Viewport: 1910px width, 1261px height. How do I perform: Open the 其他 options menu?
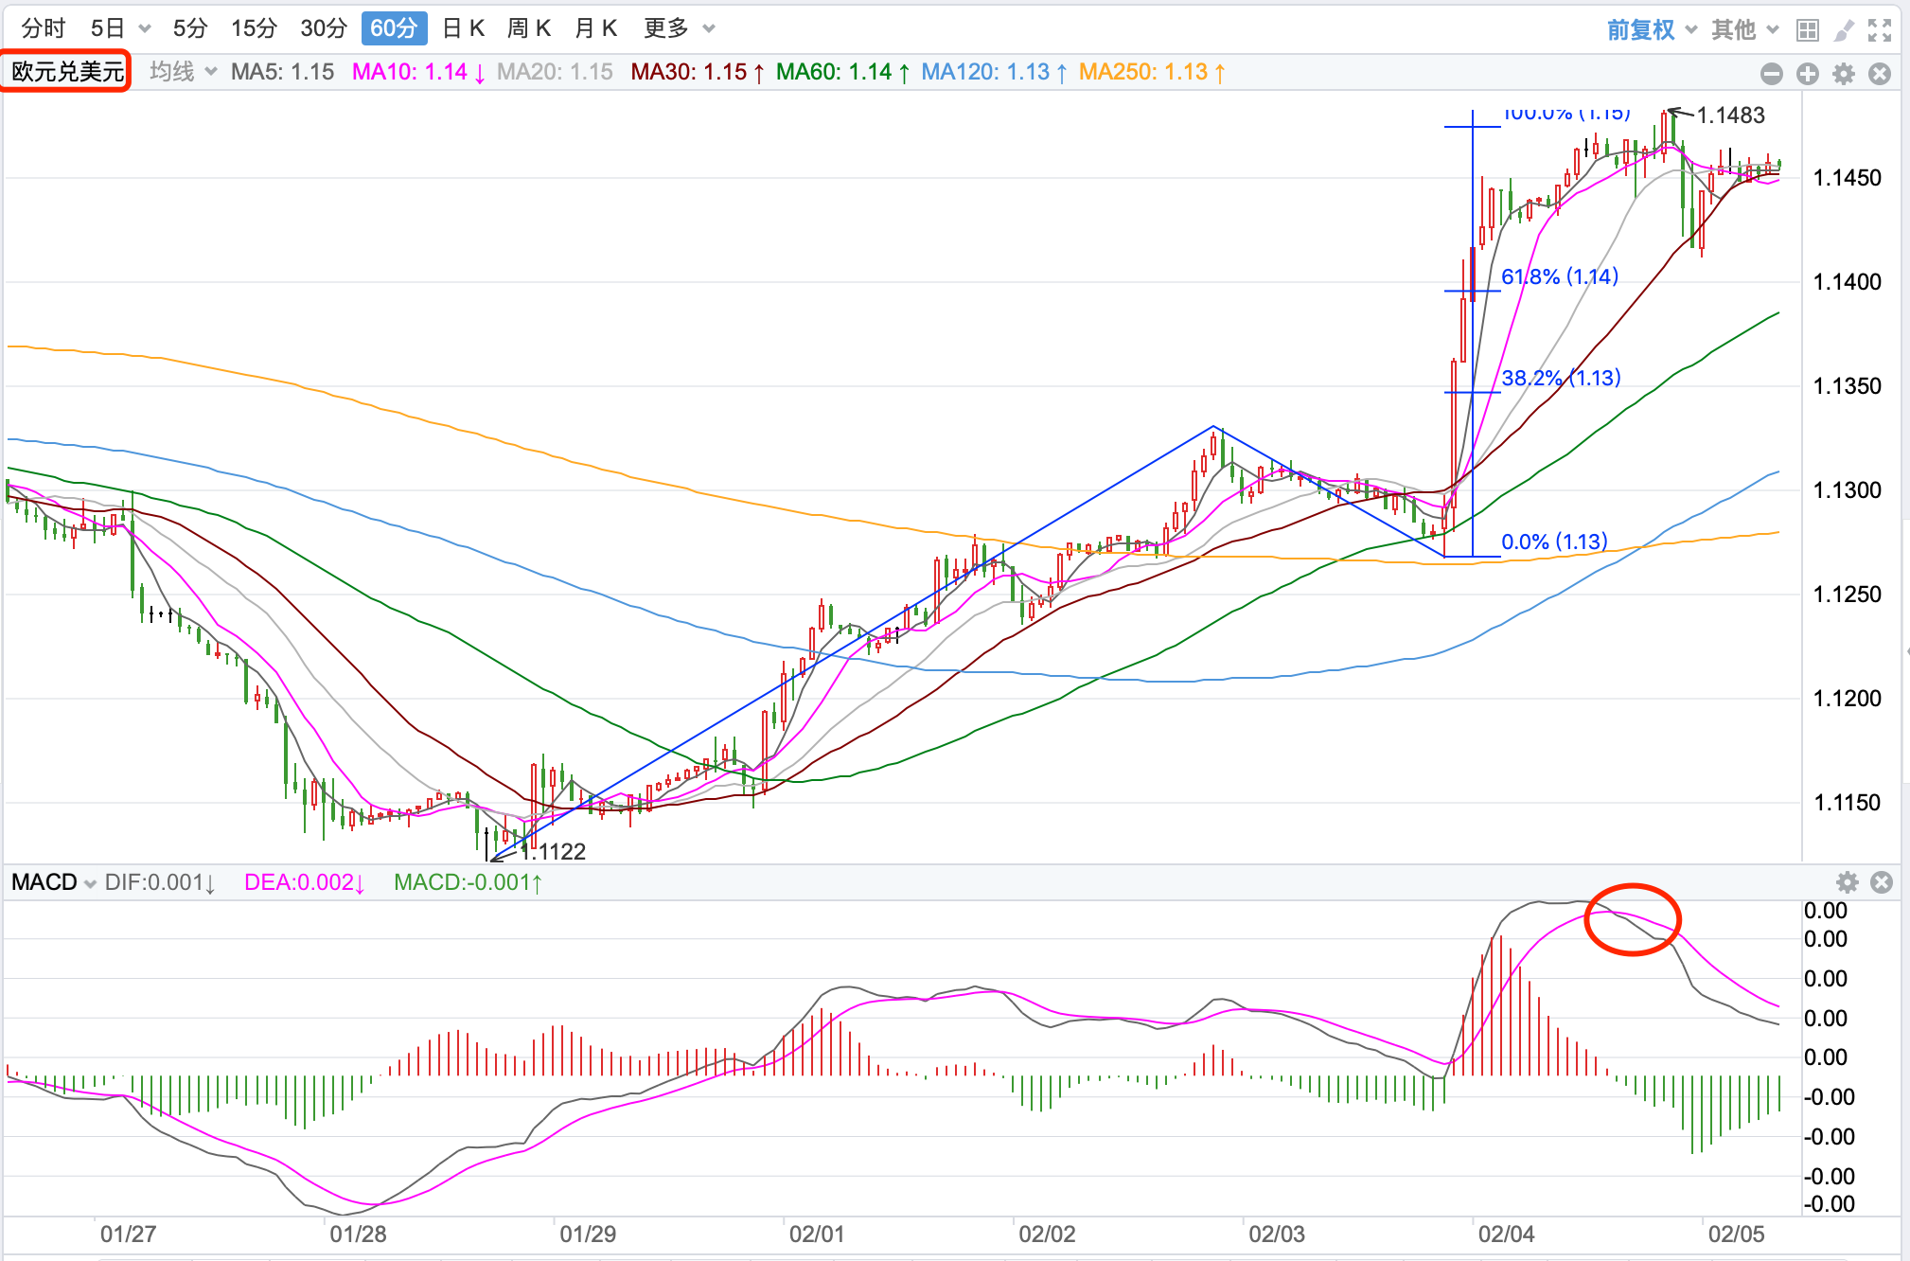coord(1744,30)
